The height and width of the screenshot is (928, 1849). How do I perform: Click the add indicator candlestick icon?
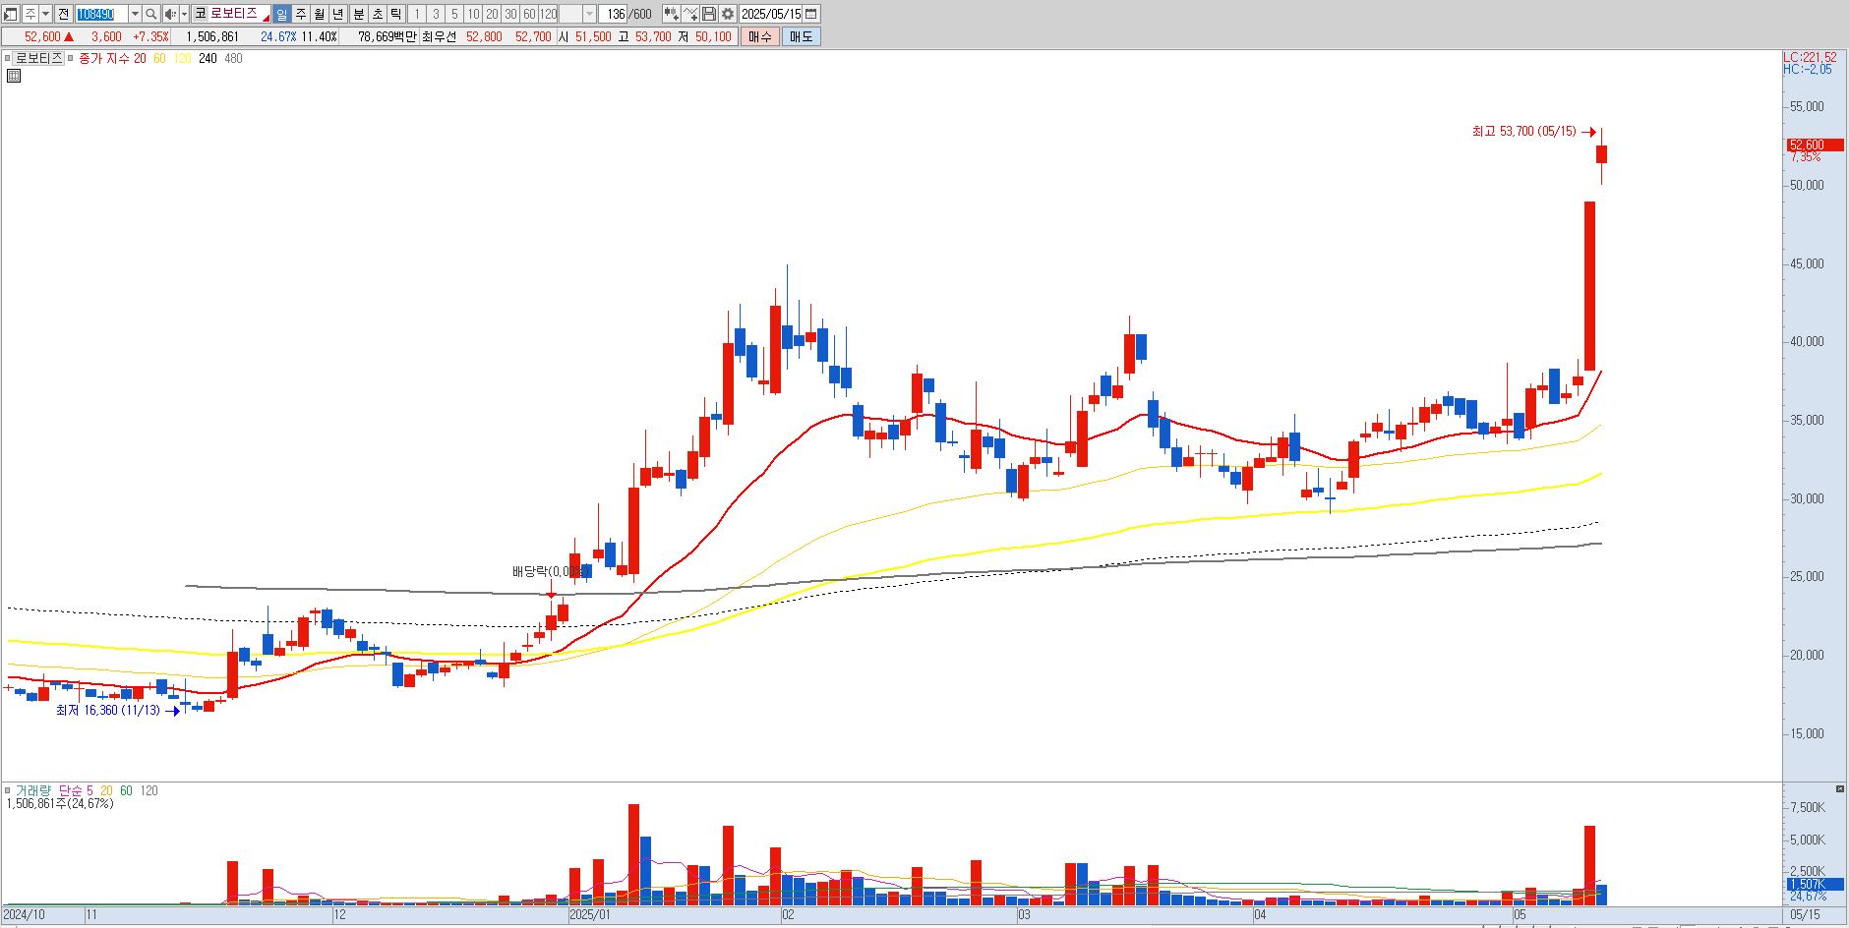pyautogui.click(x=671, y=14)
